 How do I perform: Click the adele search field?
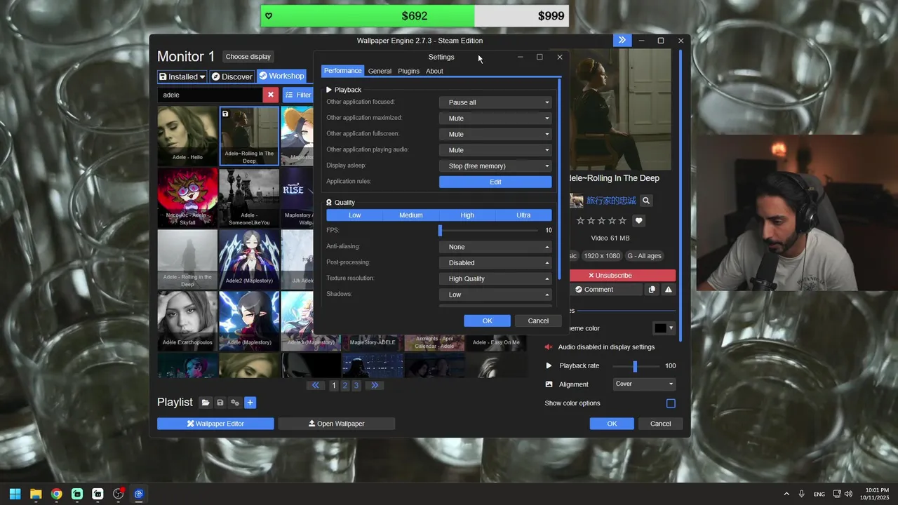210,95
